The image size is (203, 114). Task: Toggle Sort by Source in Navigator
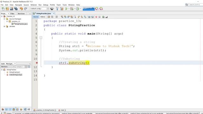click(29, 109)
